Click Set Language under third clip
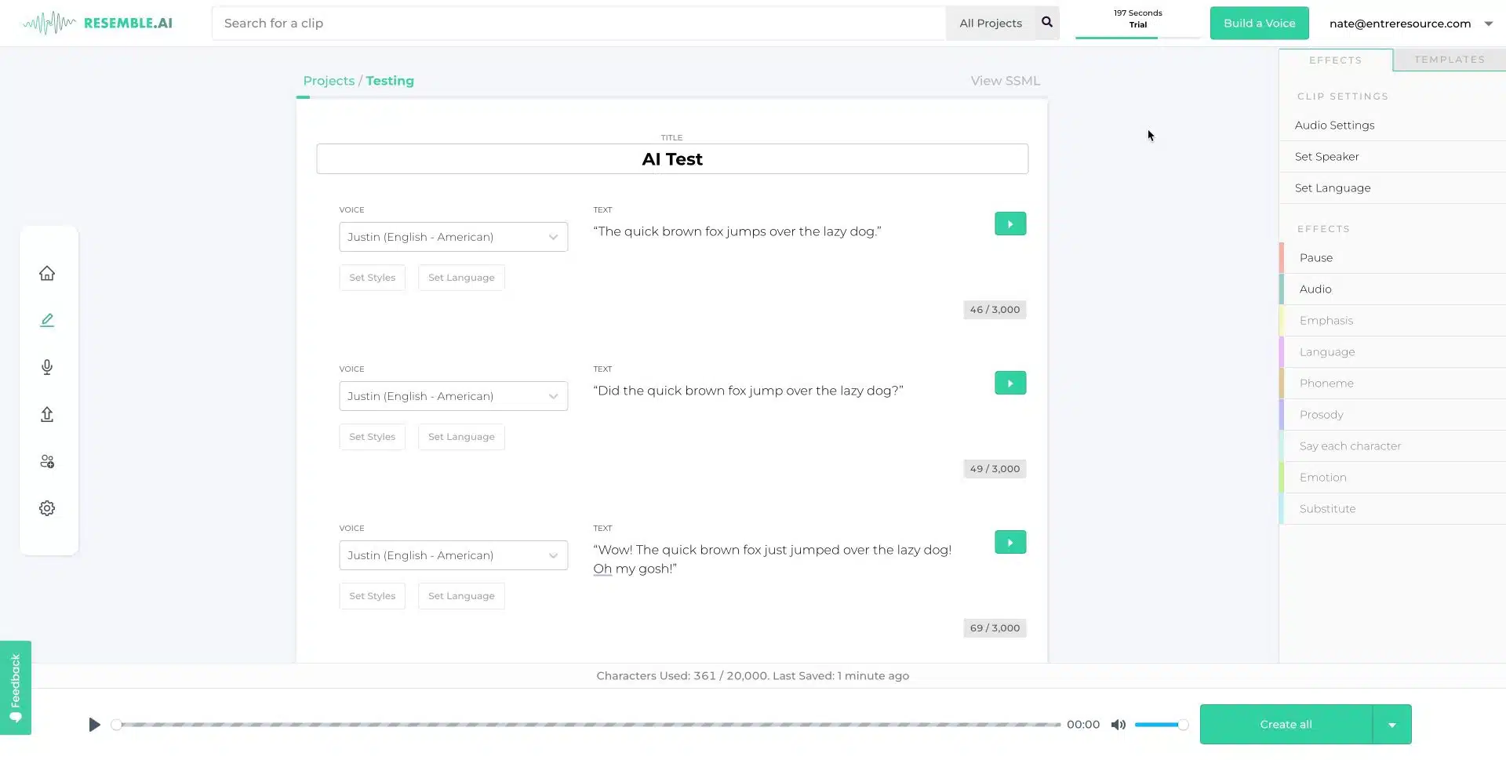Viewport: 1506px width, 760px height. click(461, 596)
